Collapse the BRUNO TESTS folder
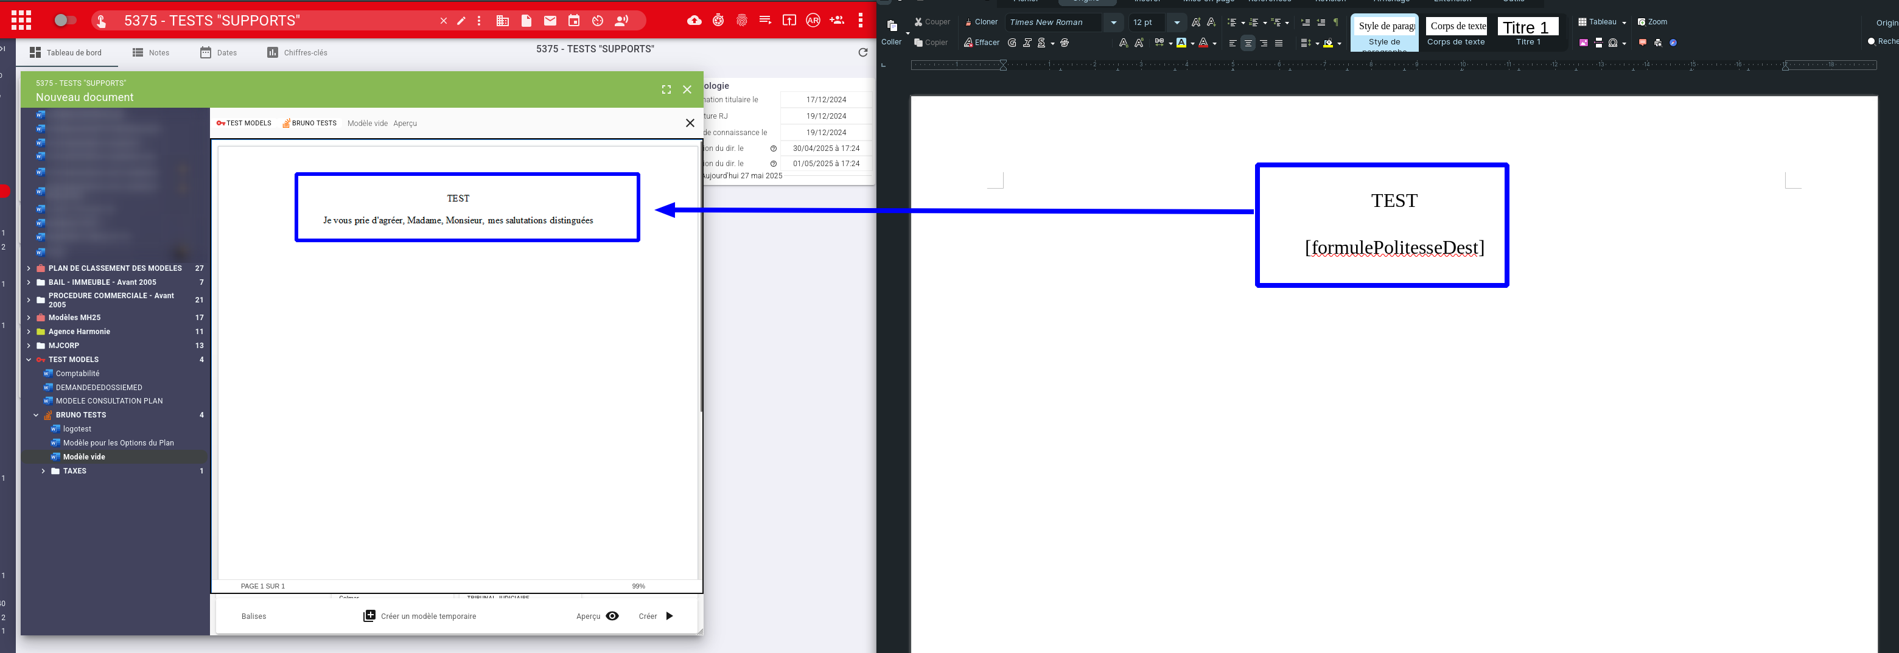The width and height of the screenshot is (1899, 653). pos(36,415)
